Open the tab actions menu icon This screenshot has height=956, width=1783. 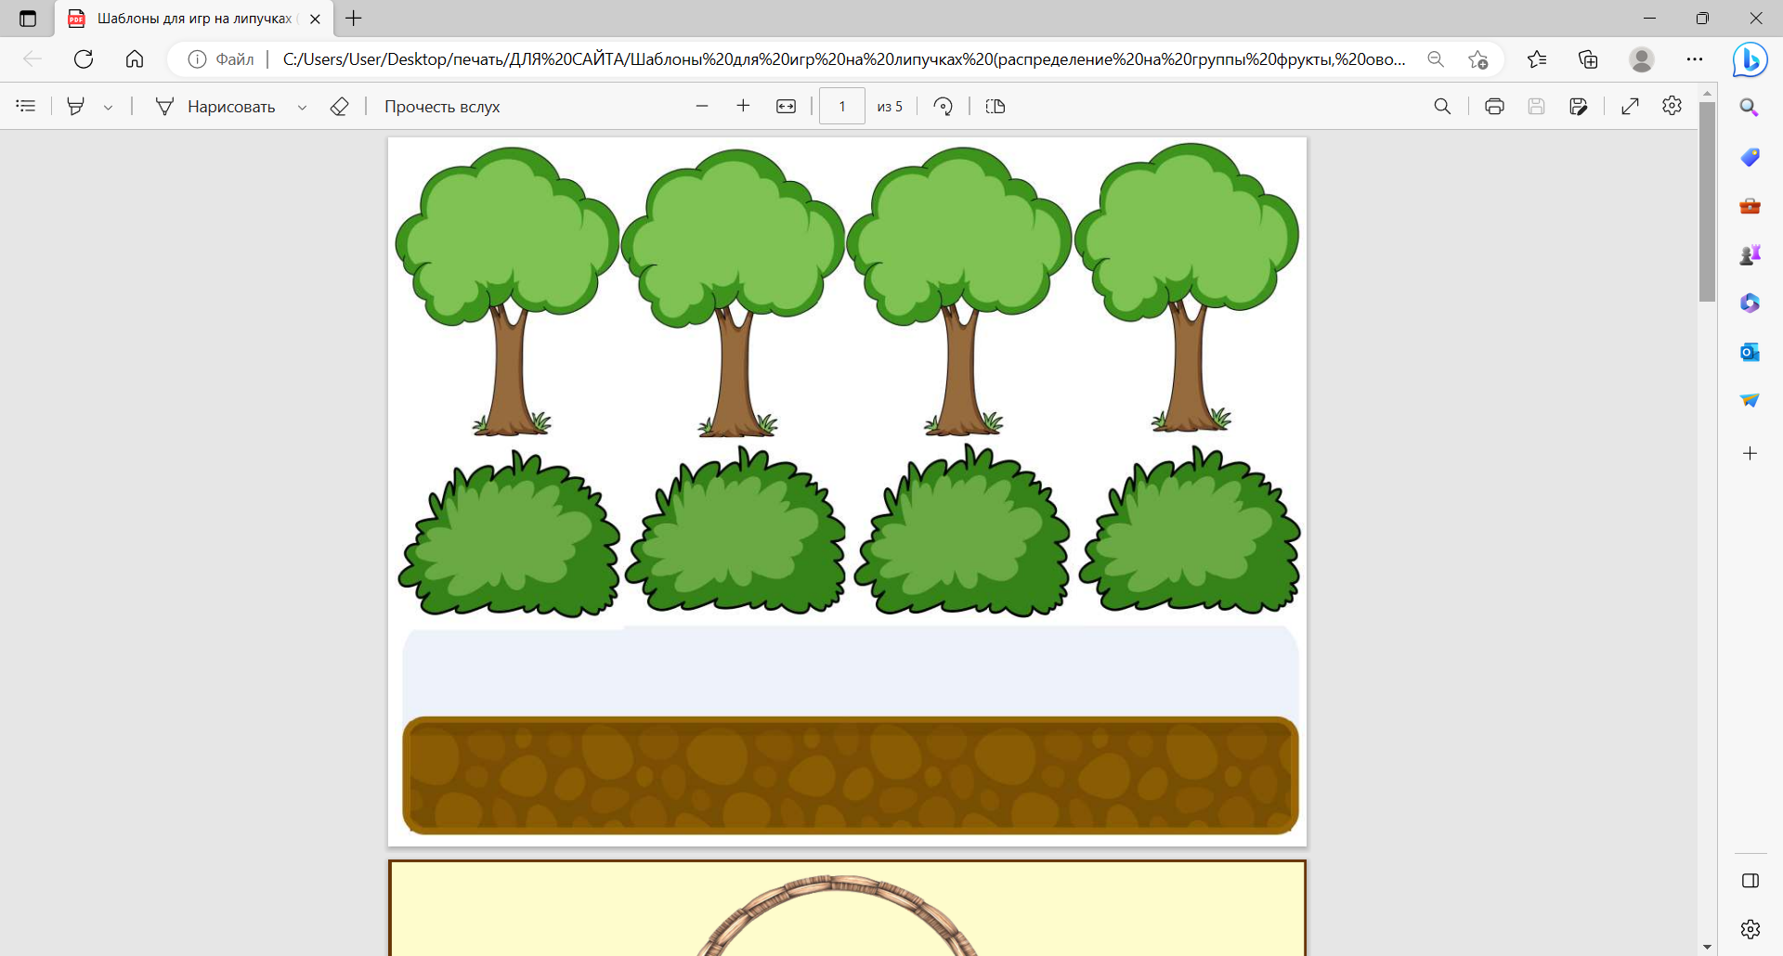tap(28, 19)
